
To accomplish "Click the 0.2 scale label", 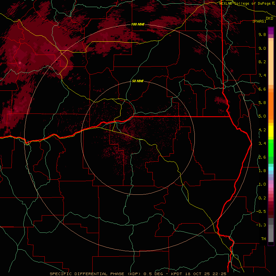I will point(262,198).
